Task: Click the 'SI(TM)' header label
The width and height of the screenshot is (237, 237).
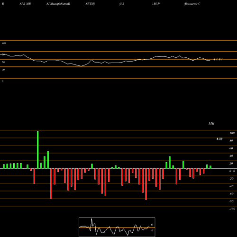Action: (90, 4)
